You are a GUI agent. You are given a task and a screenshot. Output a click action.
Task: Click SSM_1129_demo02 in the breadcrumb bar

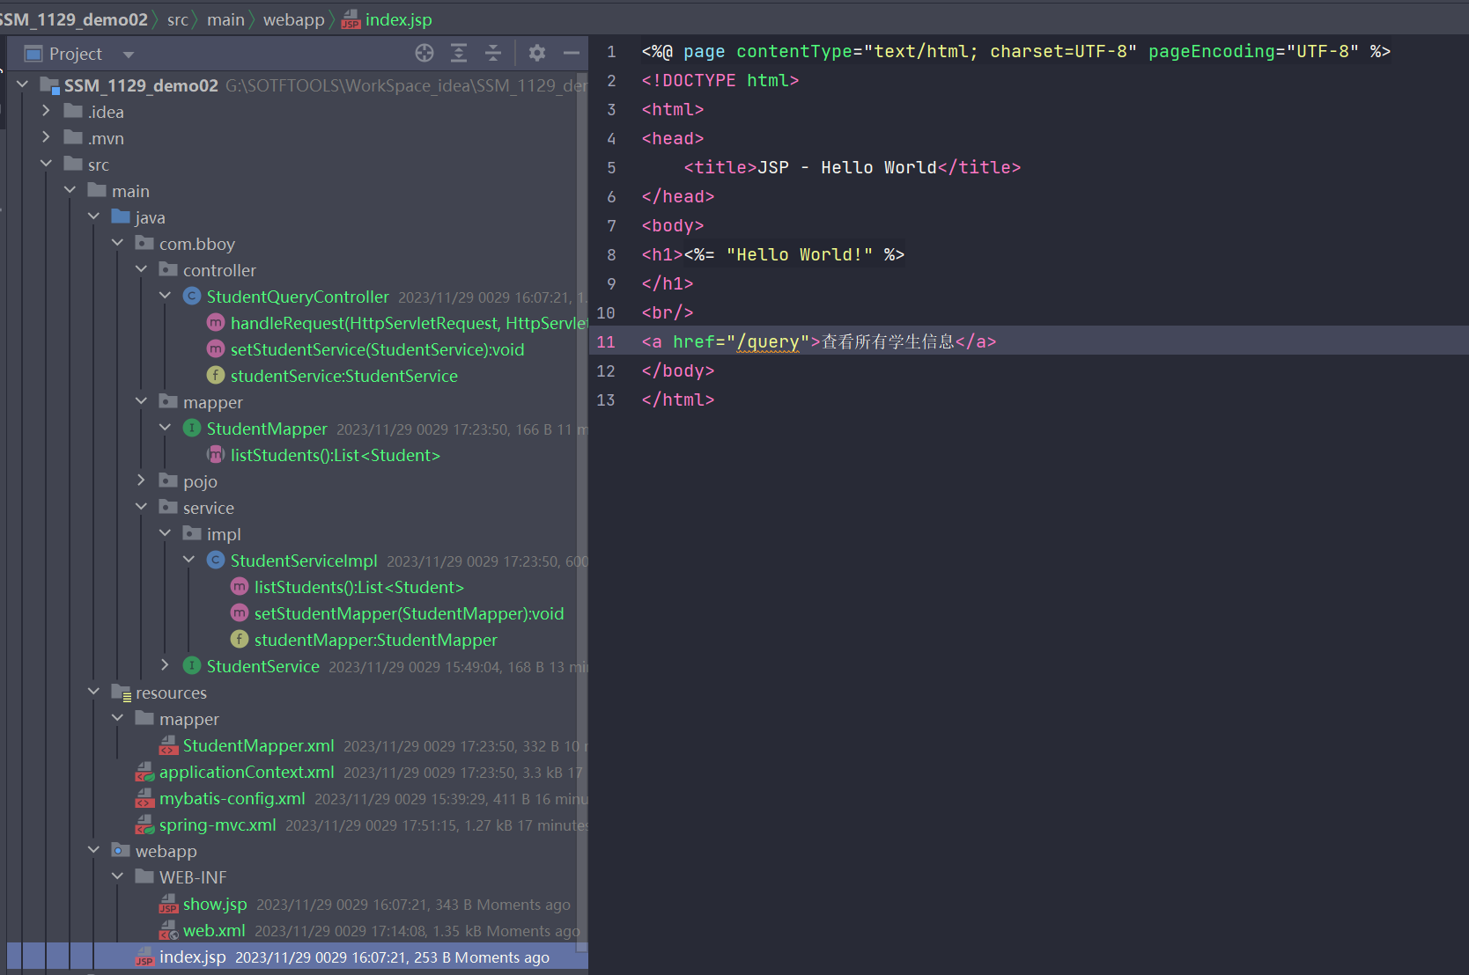pyautogui.click(x=74, y=19)
